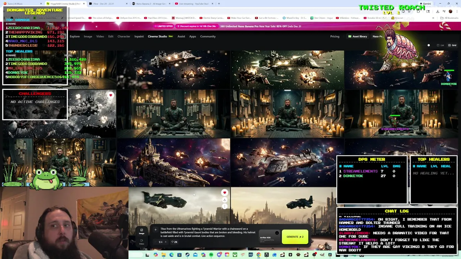Open the Character section

click(124, 36)
